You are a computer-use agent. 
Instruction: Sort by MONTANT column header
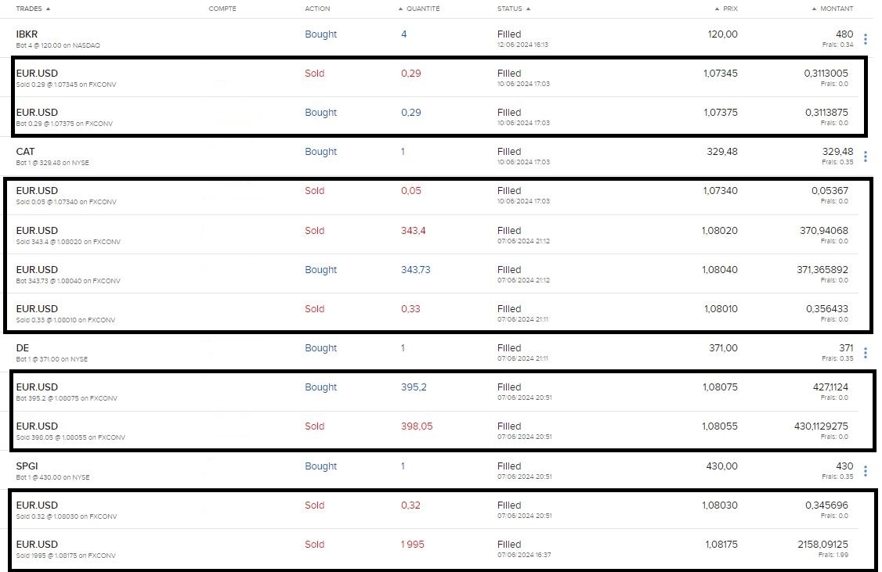[833, 9]
